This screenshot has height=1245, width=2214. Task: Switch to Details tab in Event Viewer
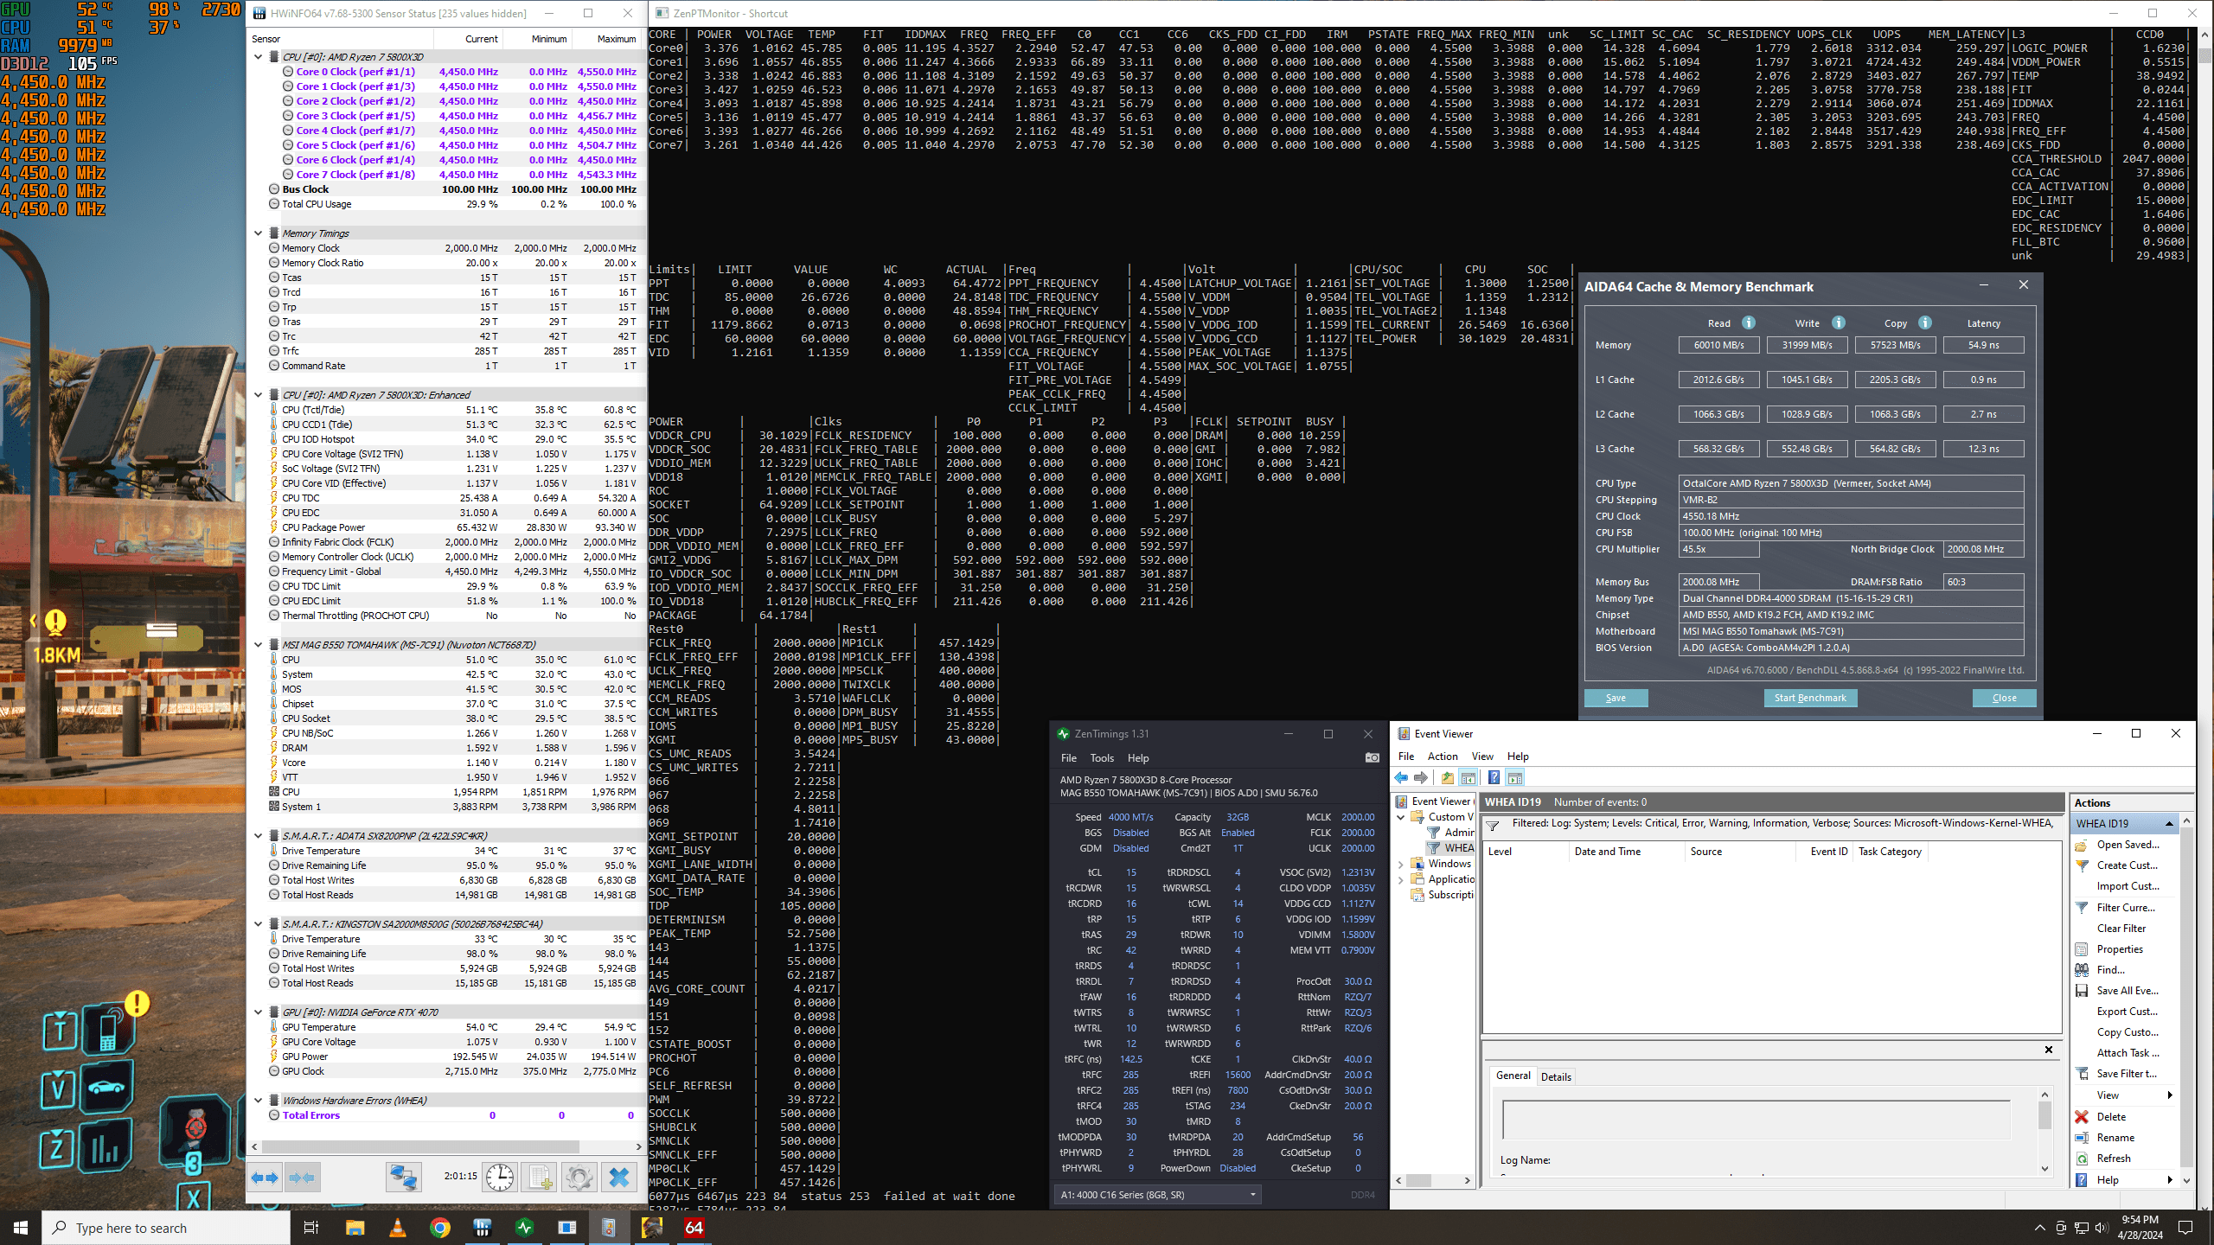coord(1556,1077)
